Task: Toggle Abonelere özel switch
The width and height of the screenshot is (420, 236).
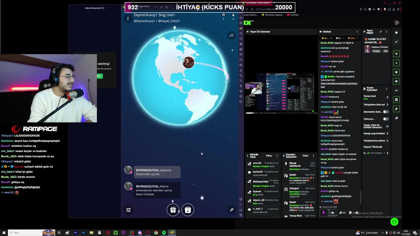Action: (386, 112)
